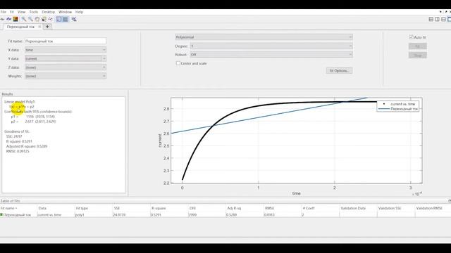Click the Fit button
The width and height of the screenshot is (451, 253).
[x=418, y=46]
